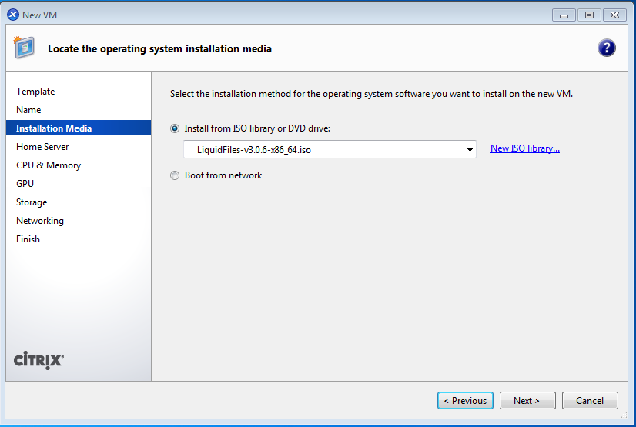
Task: Jump to Home Server step
Action: point(42,147)
